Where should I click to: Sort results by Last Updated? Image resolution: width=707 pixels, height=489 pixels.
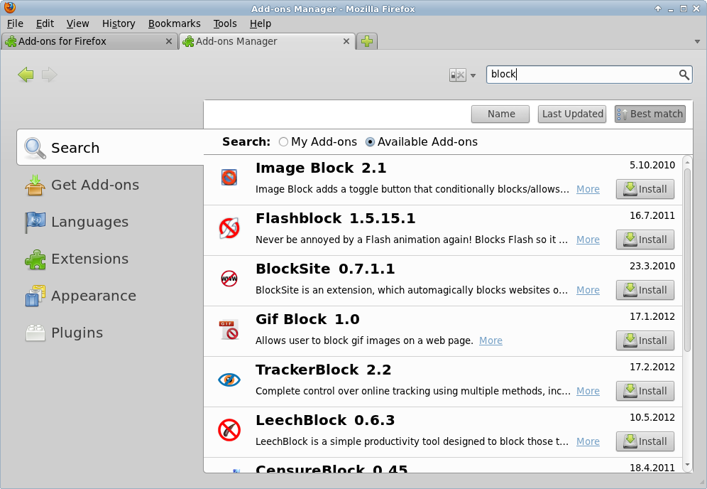click(x=572, y=114)
